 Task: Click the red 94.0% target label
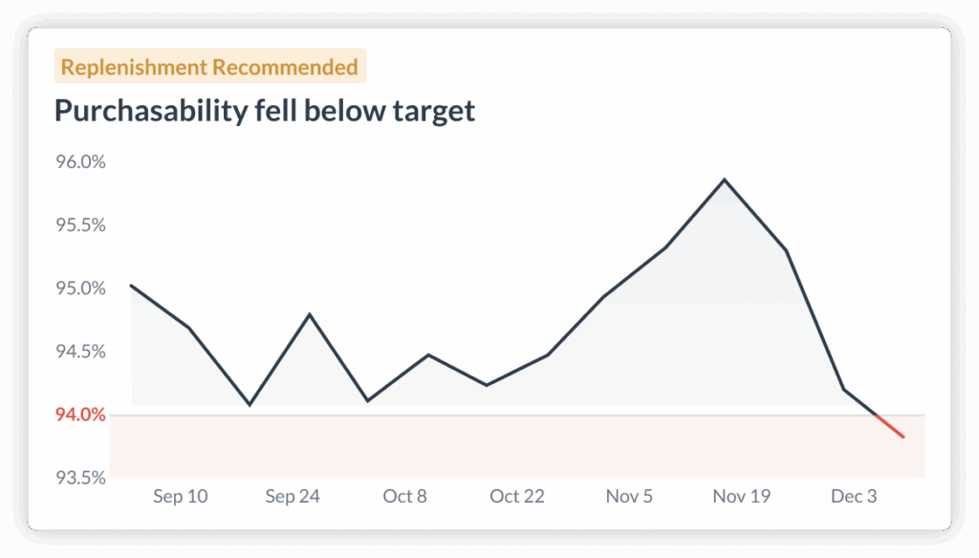point(80,415)
